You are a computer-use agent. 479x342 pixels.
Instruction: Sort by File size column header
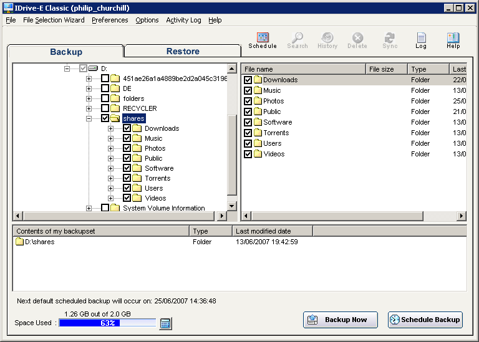[387, 69]
